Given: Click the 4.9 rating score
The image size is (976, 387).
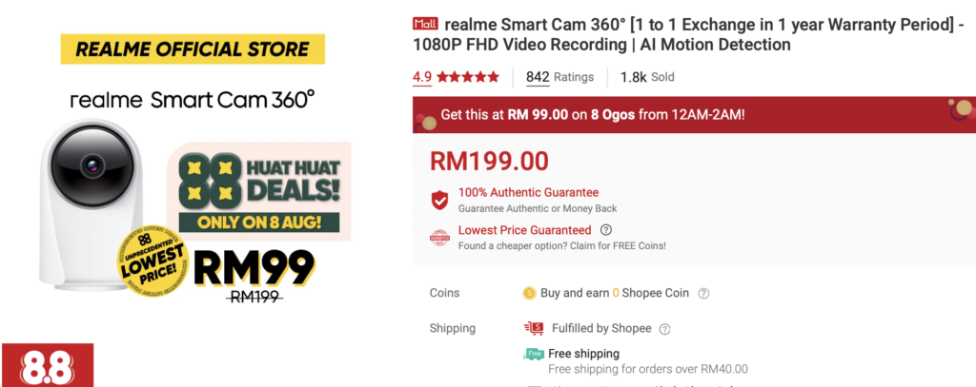Looking at the screenshot, I should pyautogui.click(x=422, y=77).
